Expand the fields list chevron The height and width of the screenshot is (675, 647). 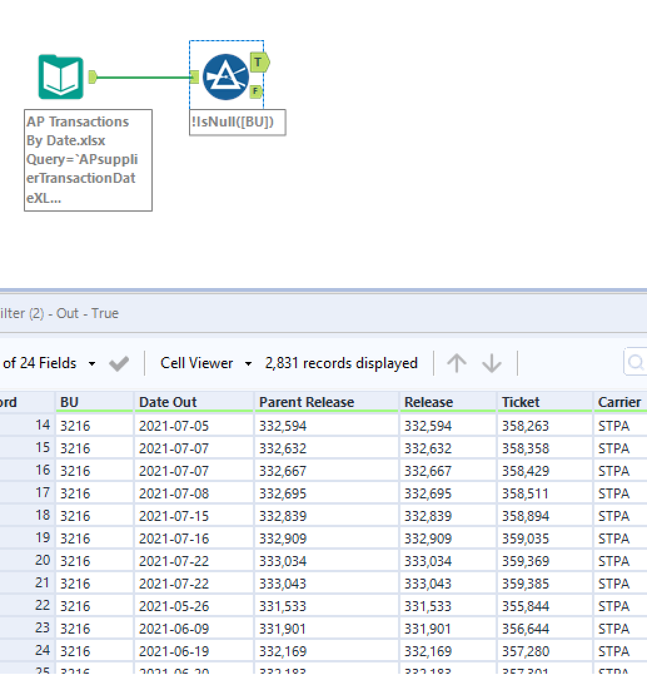click(92, 363)
